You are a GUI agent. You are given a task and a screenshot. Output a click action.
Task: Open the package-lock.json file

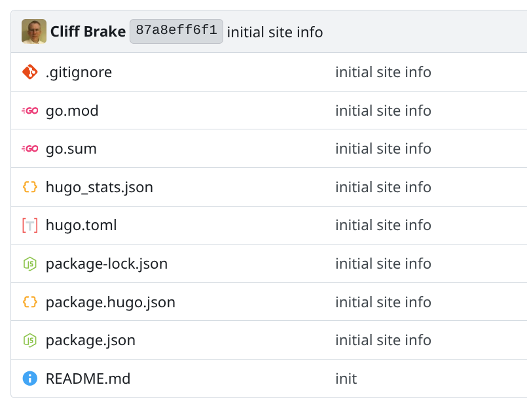point(107,264)
